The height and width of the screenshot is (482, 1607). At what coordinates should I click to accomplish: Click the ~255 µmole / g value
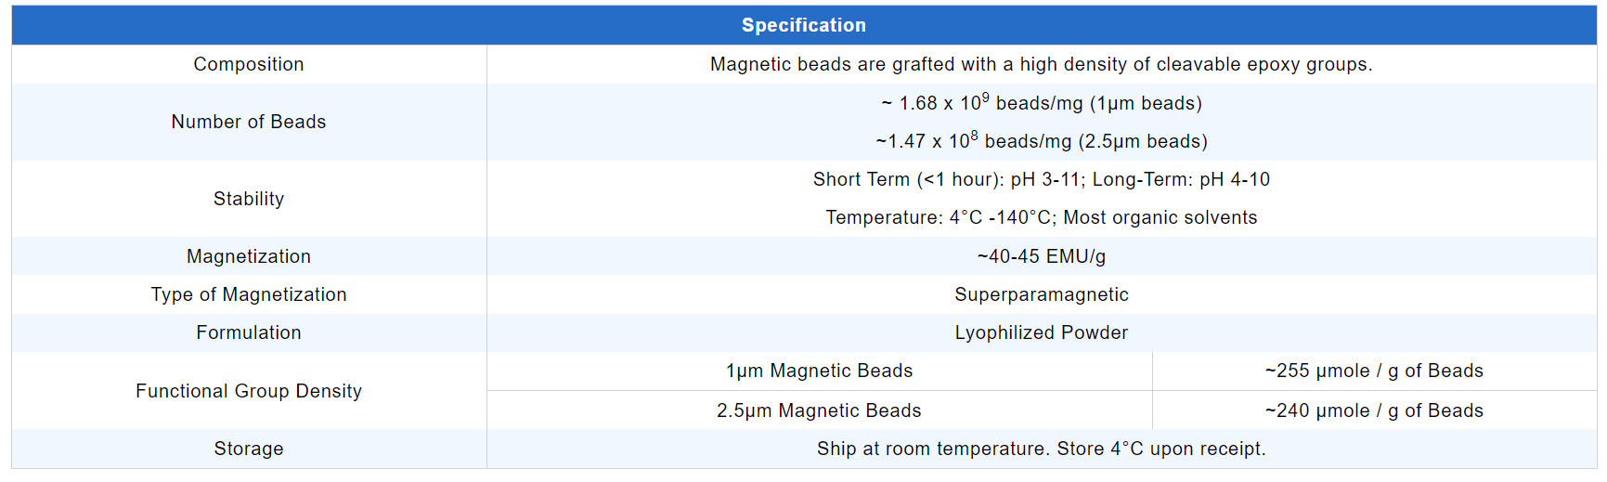(1374, 371)
